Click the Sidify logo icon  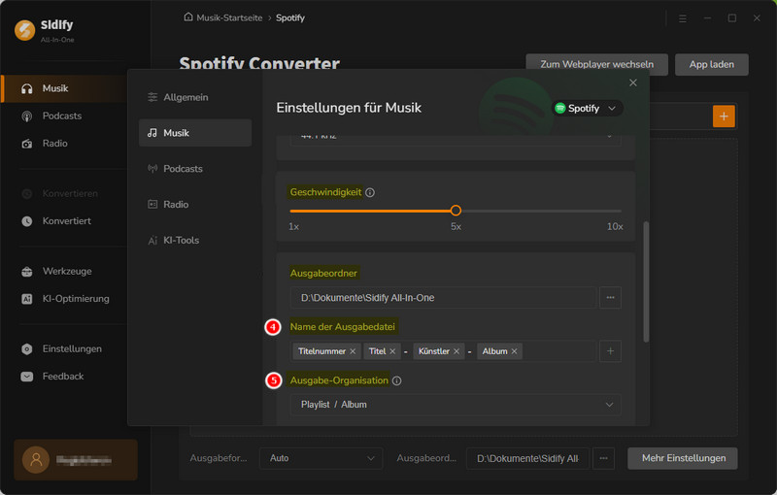tap(25, 30)
